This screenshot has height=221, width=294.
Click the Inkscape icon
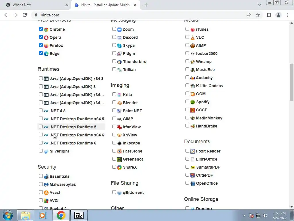tap(119, 143)
